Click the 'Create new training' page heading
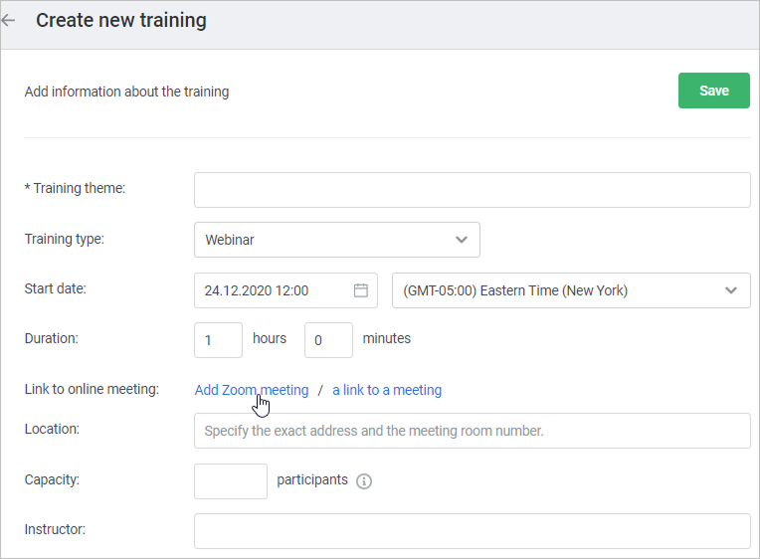760x559 pixels. [x=121, y=21]
